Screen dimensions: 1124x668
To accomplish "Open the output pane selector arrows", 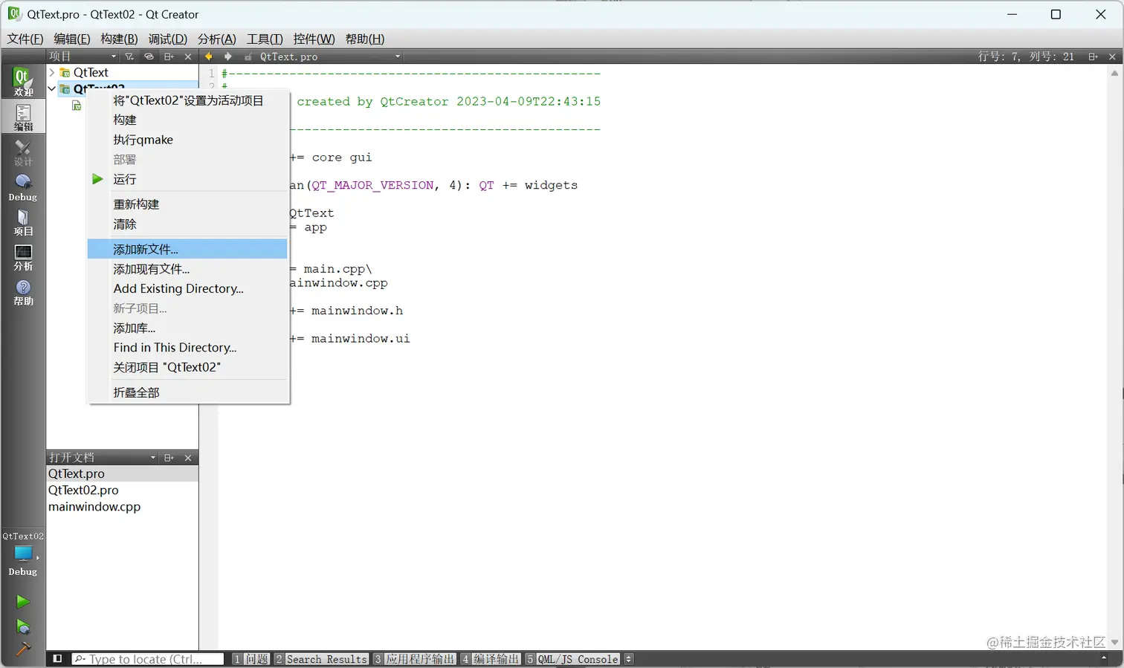I will [x=629, y=659].
